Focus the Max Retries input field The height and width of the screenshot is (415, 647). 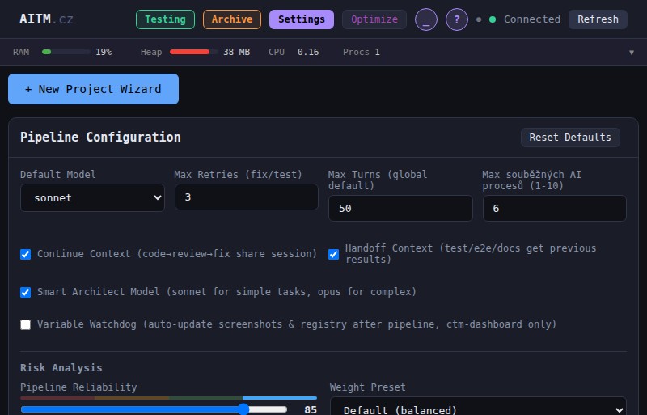[247, 197]
